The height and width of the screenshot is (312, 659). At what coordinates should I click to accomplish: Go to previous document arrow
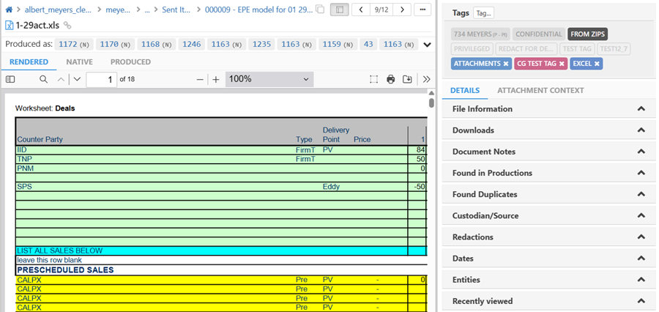pos(360,10)
